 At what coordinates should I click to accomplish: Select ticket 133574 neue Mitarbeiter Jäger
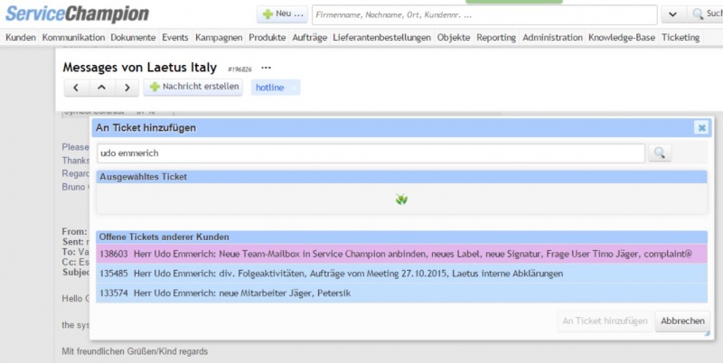tap(401, 293)
